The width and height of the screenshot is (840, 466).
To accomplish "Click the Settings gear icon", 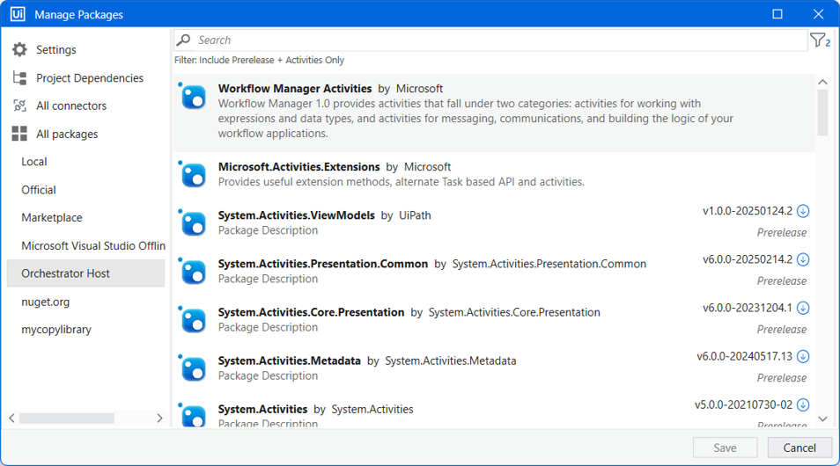I will pos(20,50).
